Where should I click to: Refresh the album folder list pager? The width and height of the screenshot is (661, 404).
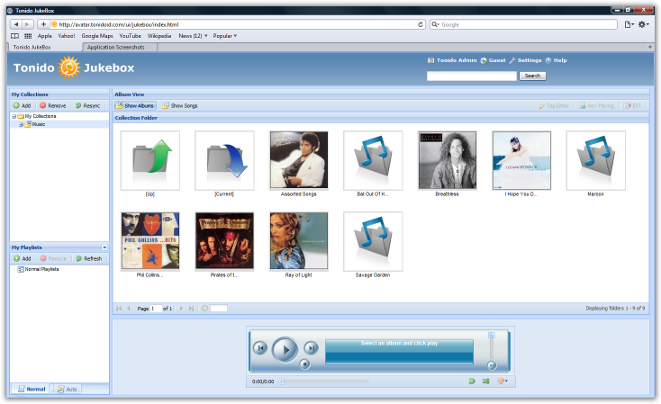[204, 309]
